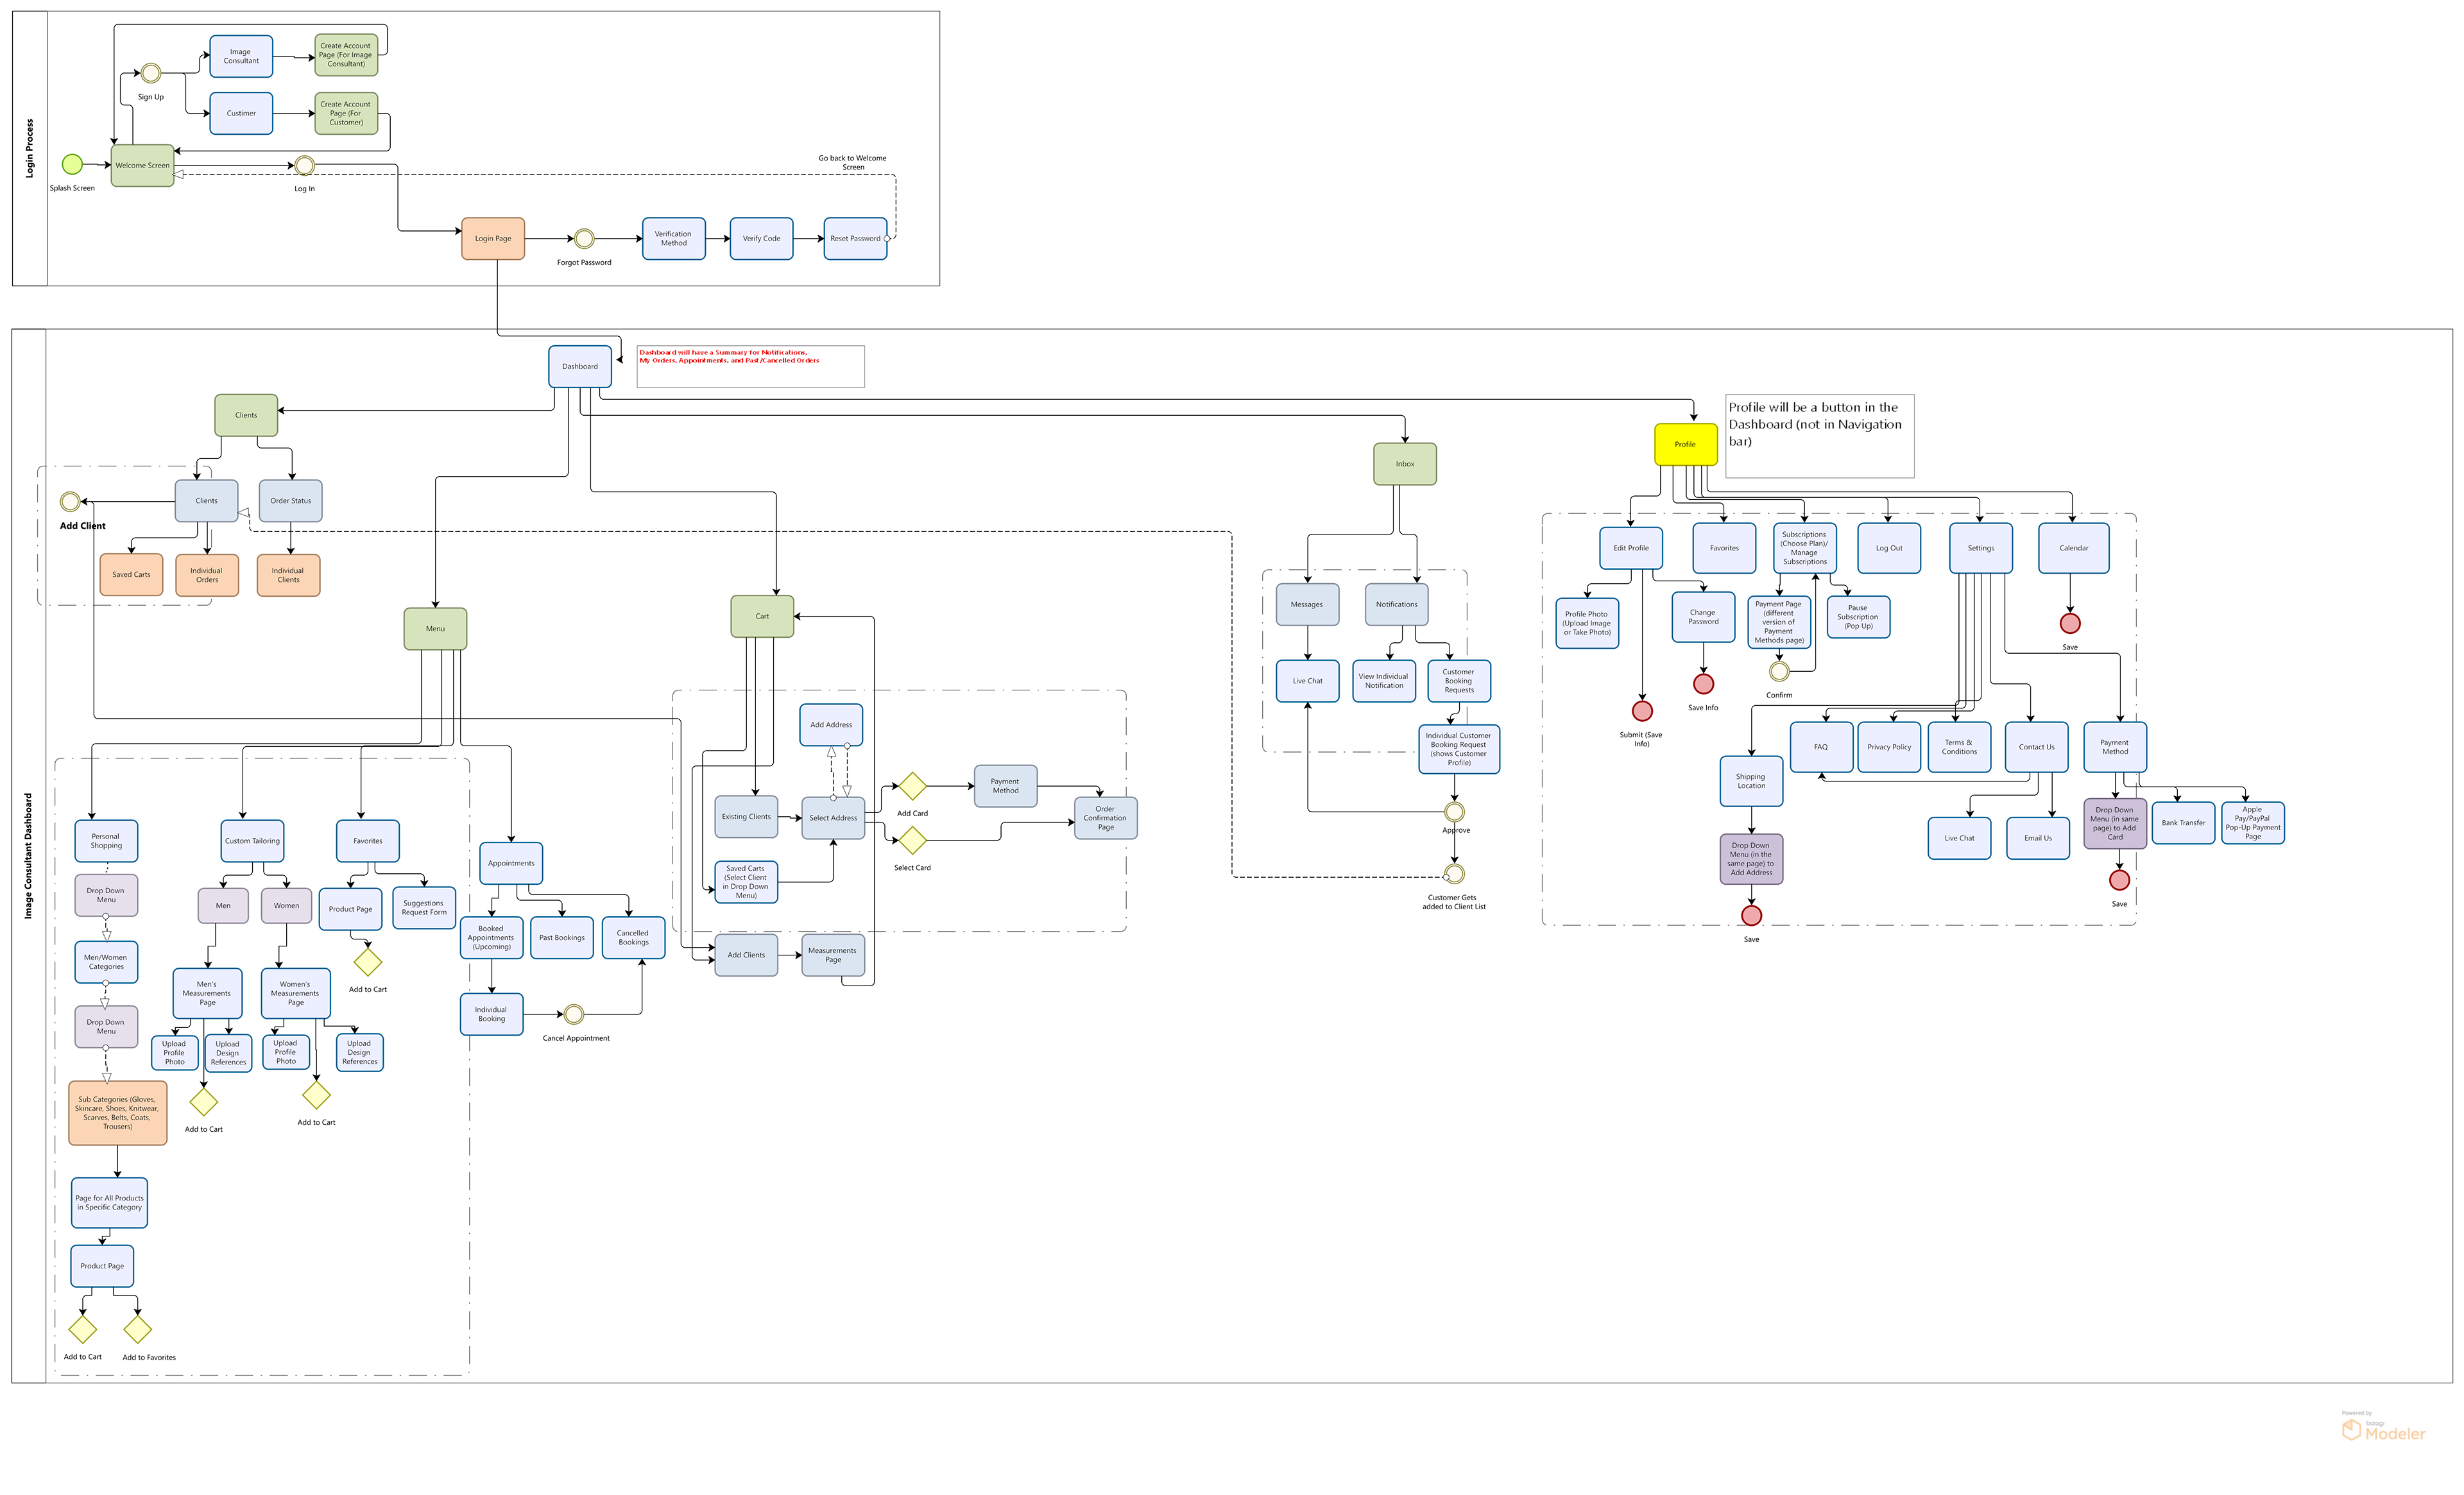Select the Shipping Location box
Viewport: 2464px width, 1495px height.
click(x=1752, y=781)
